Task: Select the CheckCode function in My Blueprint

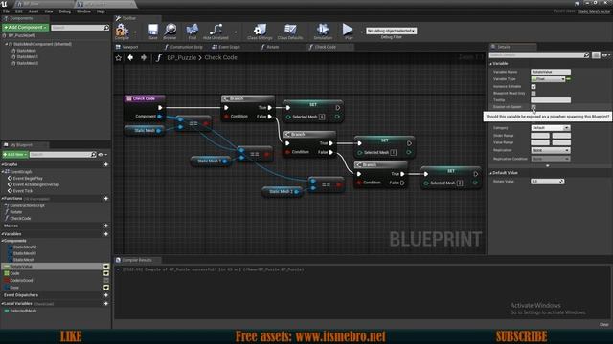Action: (20, 219)
